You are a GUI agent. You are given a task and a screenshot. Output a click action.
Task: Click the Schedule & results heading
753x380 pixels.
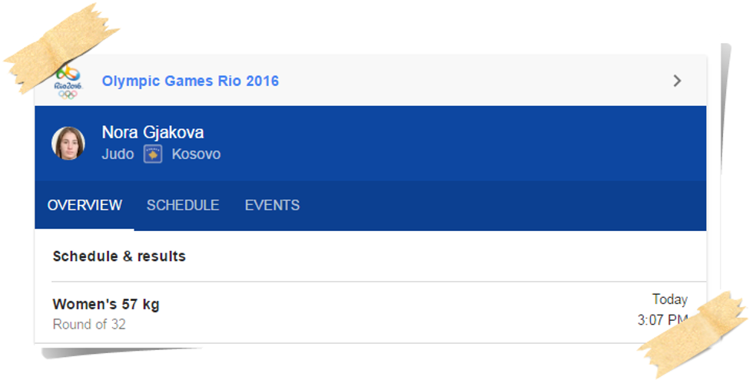pos(119,256)
